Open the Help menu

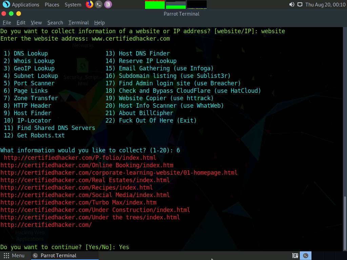[99, 23]
